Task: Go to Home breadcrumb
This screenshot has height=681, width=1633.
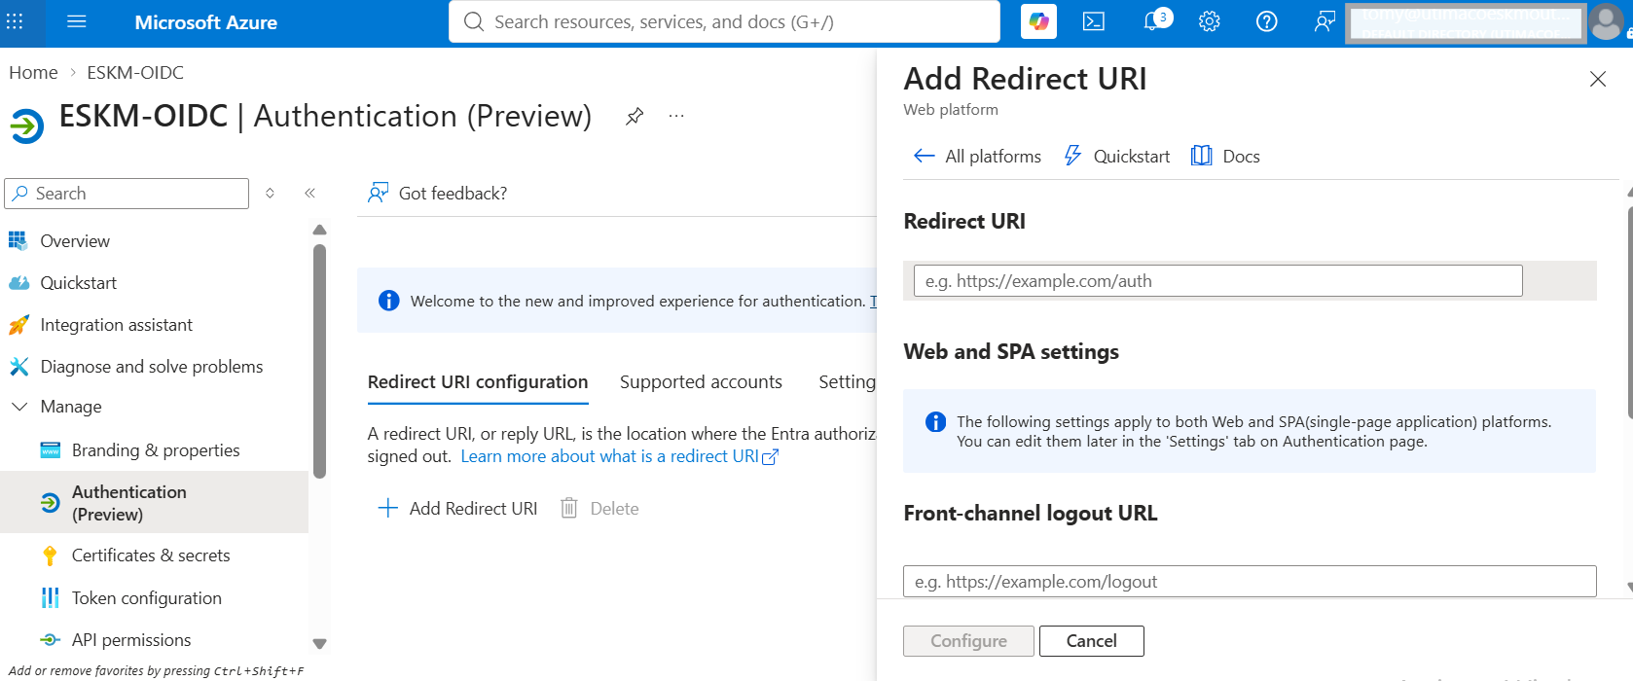Action: click(33, 73)
